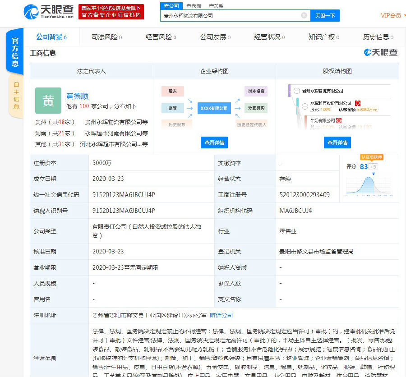This screenshot has width=406, height=377.
Task: Open the 司法风险 tab
Action: (x=106, y=37)
